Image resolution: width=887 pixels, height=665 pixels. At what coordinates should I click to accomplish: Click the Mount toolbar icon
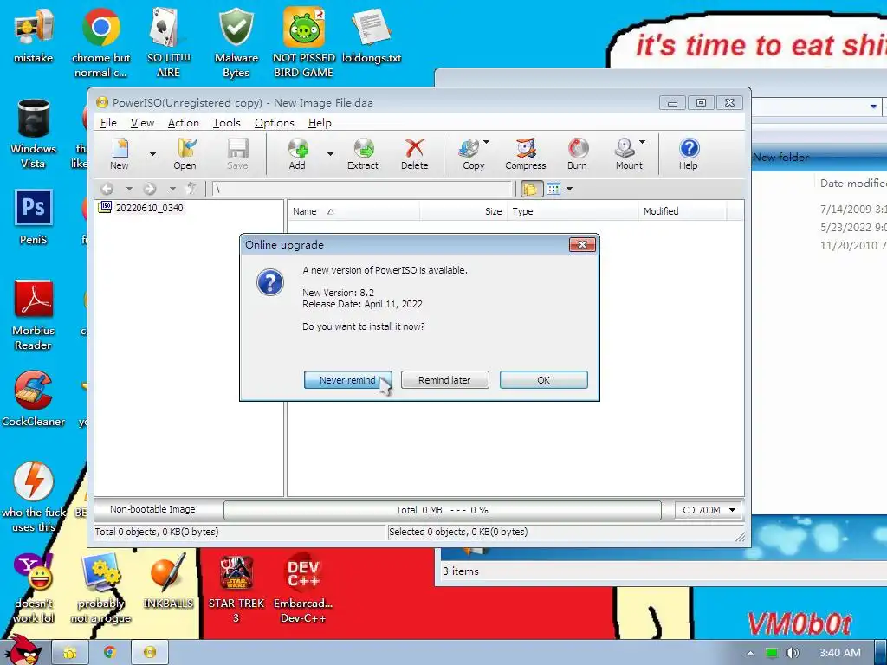point(627,153)
